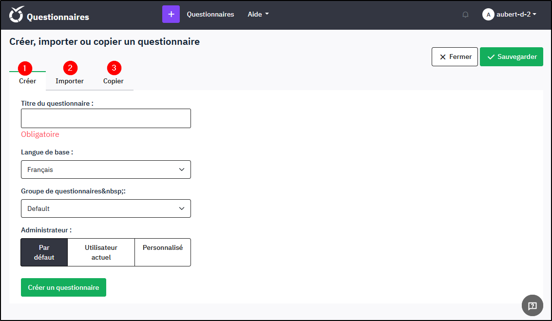Select 'Utilisateur actuel' administrator option

(101, 252)
